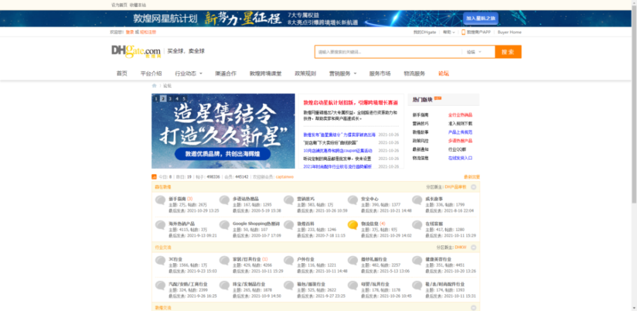Screen dimensions: 637x311
Task: Click the orange 物流信息 bubble icon
Action: pyautogui.click(x=353, y=225)
